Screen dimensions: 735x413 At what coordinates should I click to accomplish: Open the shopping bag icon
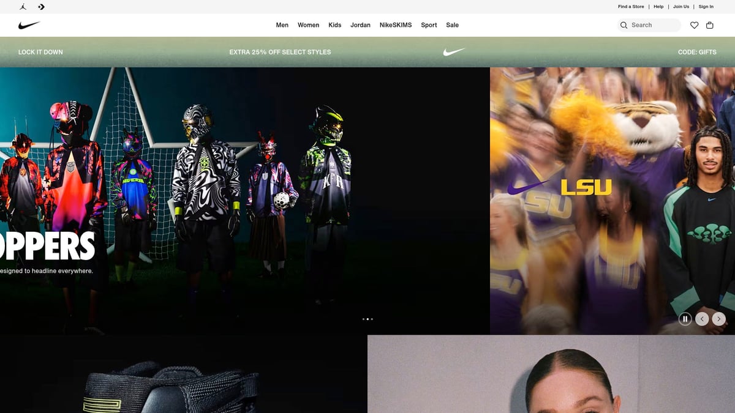click(710, 25)
